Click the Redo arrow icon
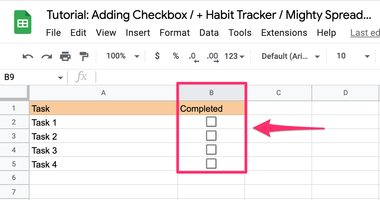Screen dimensions: 380x200 coord(47,57)
